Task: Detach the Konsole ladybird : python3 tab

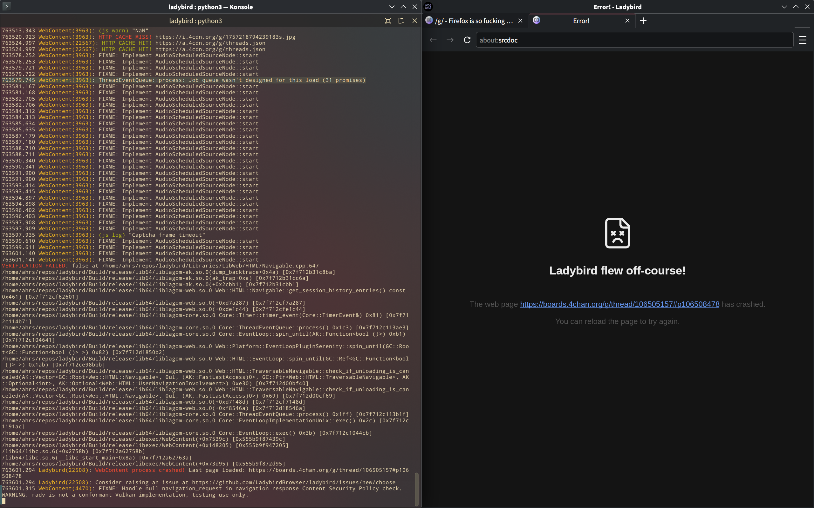Action: (x=401, y=21)
